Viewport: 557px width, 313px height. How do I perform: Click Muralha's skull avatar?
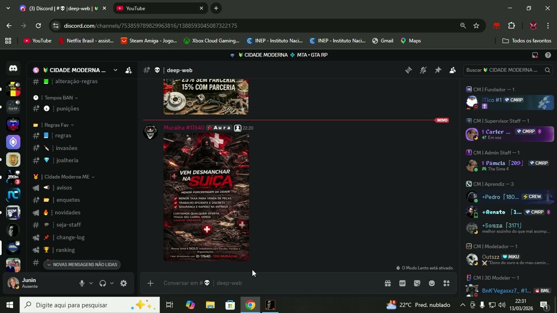(151, 132)
